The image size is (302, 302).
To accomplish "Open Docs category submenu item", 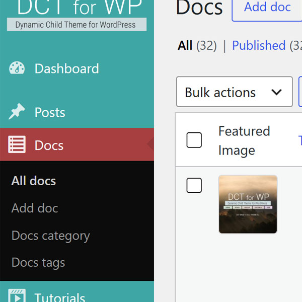I will pyautogui.click(x=51, y=236).
